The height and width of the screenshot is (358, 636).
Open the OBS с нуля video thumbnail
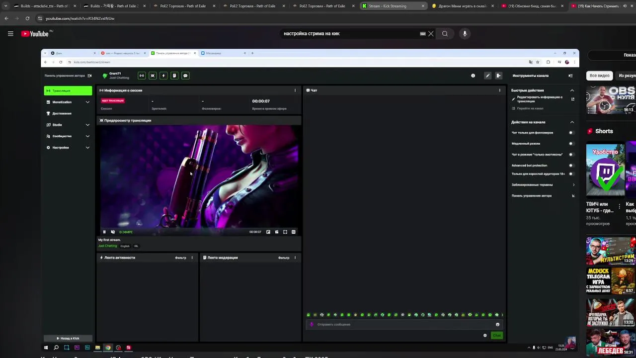[611, 100]
